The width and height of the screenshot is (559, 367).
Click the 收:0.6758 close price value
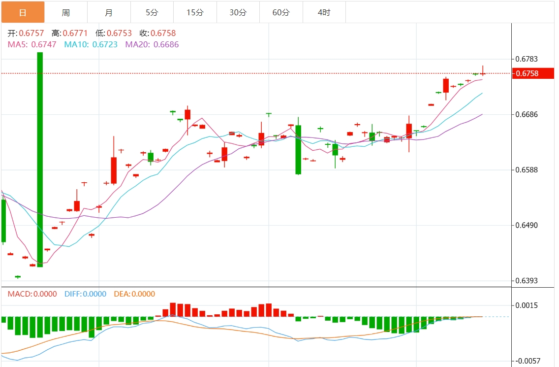[x=157, y=33]
